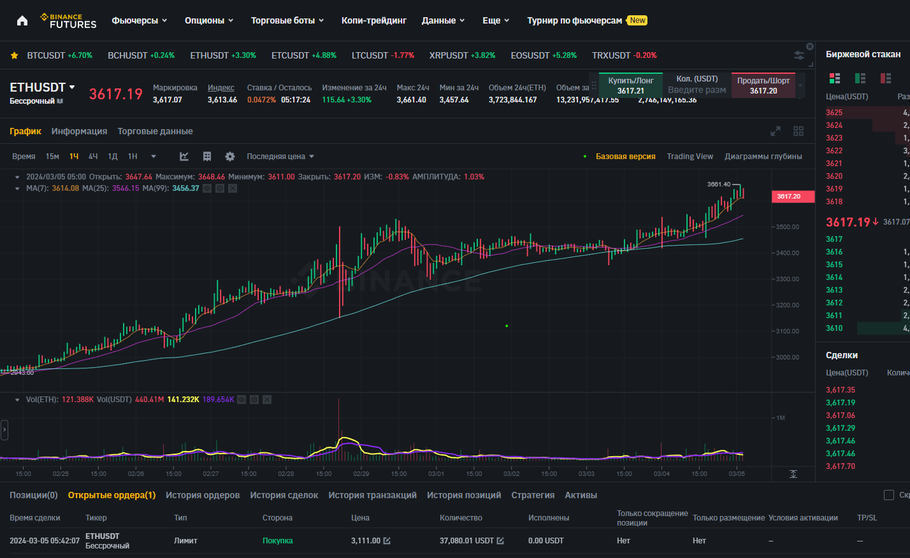Expand the chart to fullscreen
The width and height of the screenshot is (910, 558).
click(x=776, y=131)
